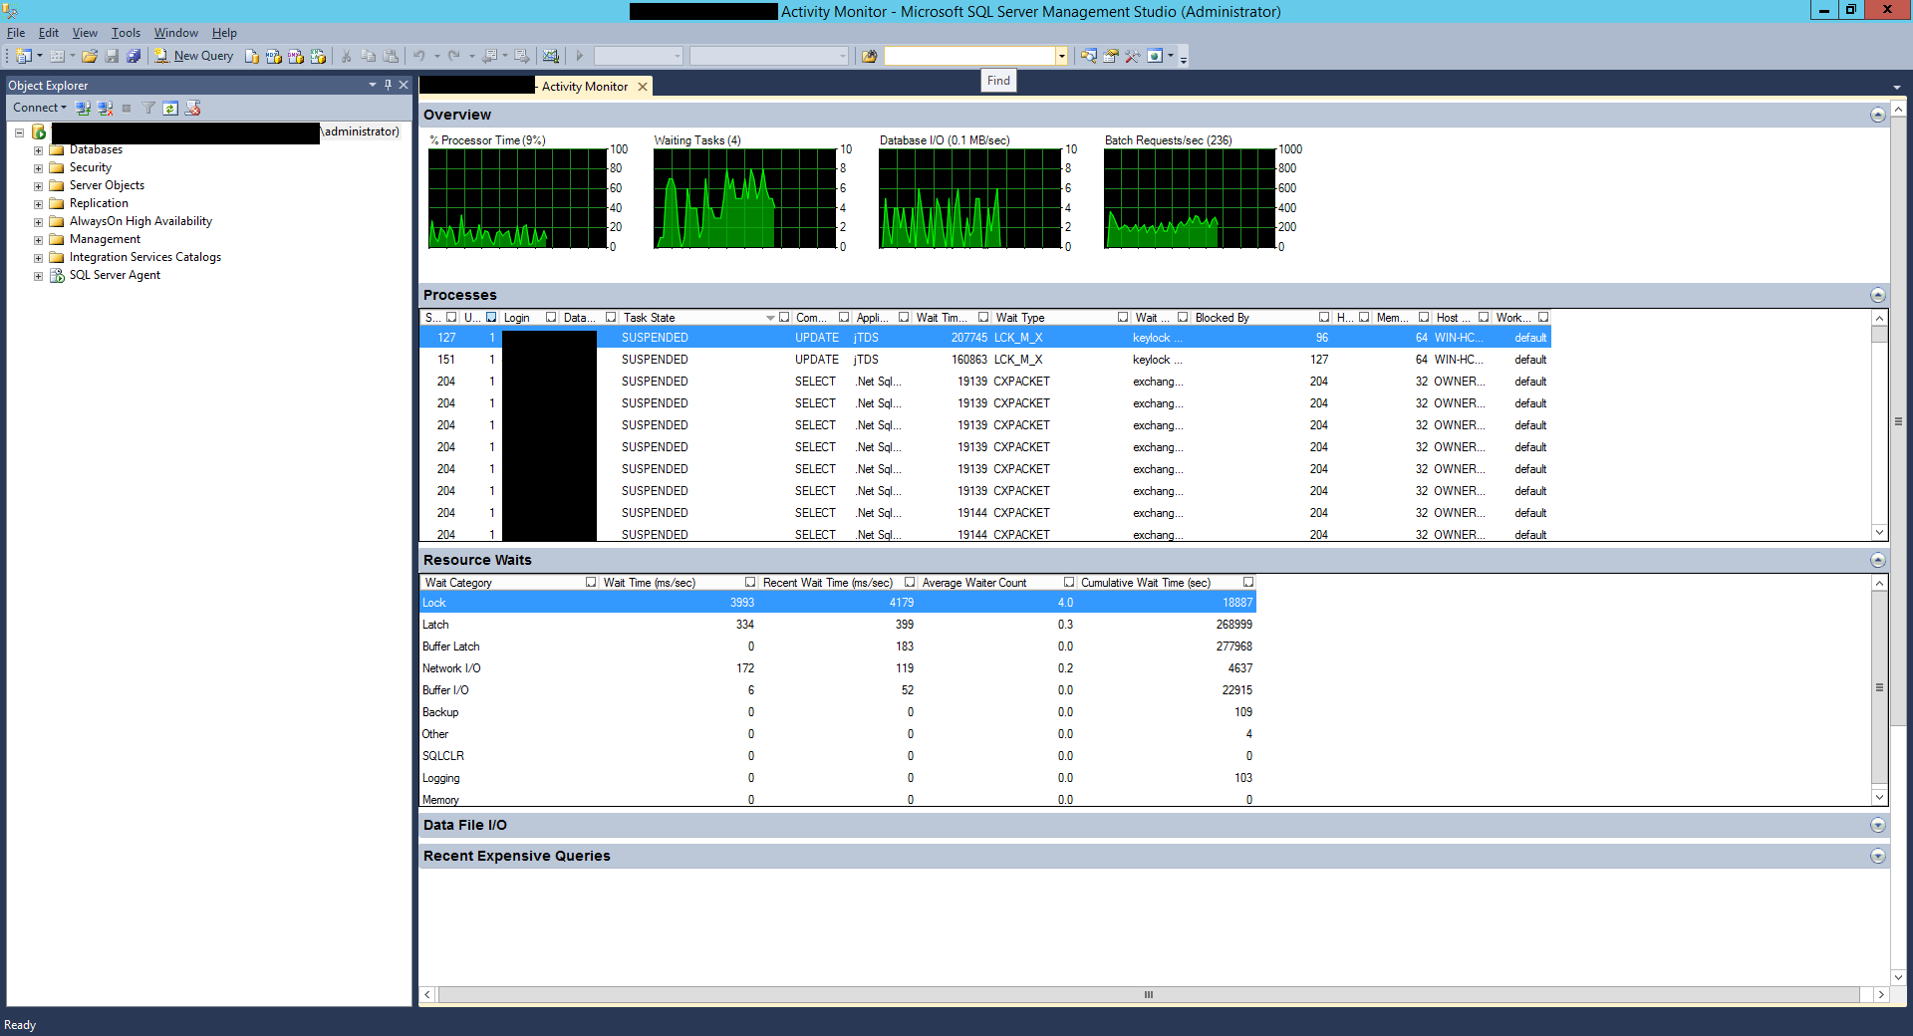Open Average Waiter Count column filter box
This screenshot has width=1913, height=1036.
pos(1069,583)
